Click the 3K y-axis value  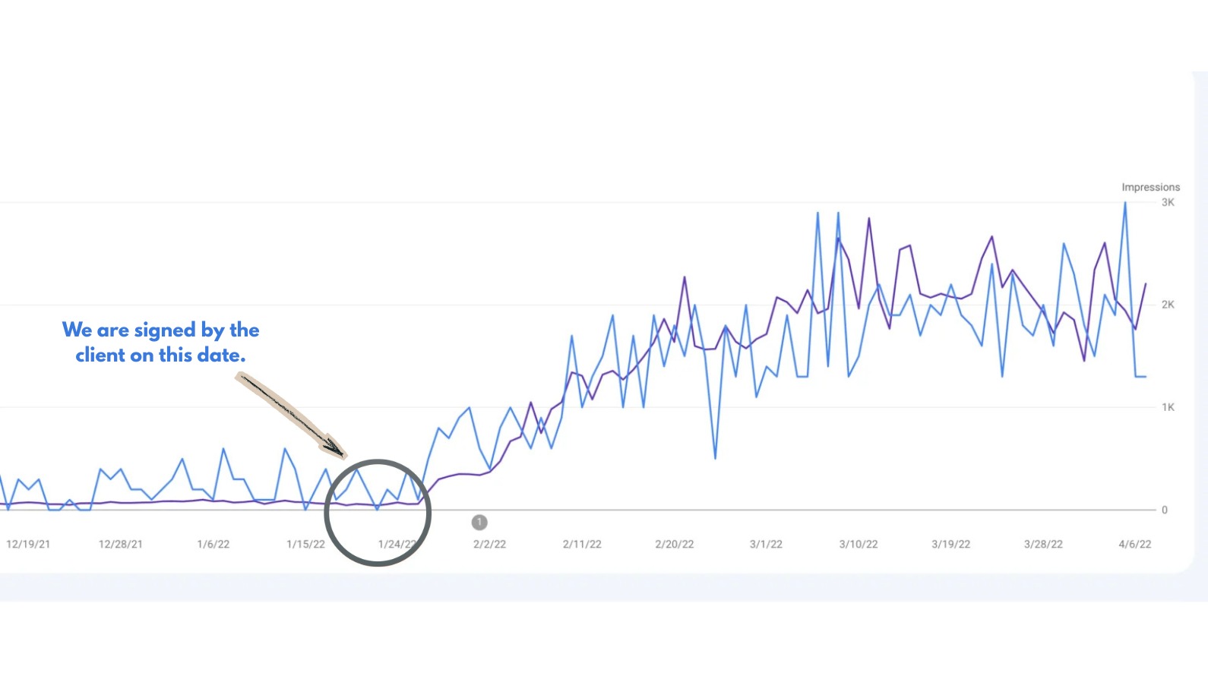coord(1168,203)
